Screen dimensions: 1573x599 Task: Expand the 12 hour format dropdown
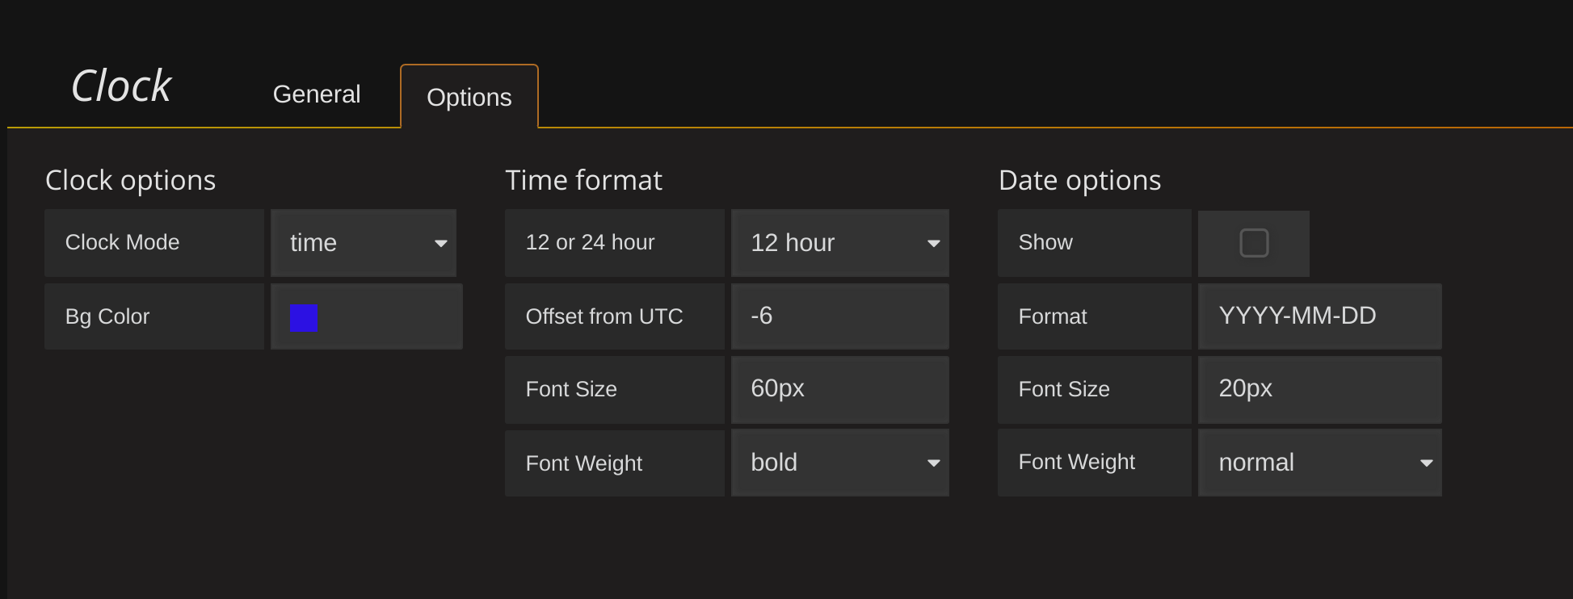pos(839,243)
